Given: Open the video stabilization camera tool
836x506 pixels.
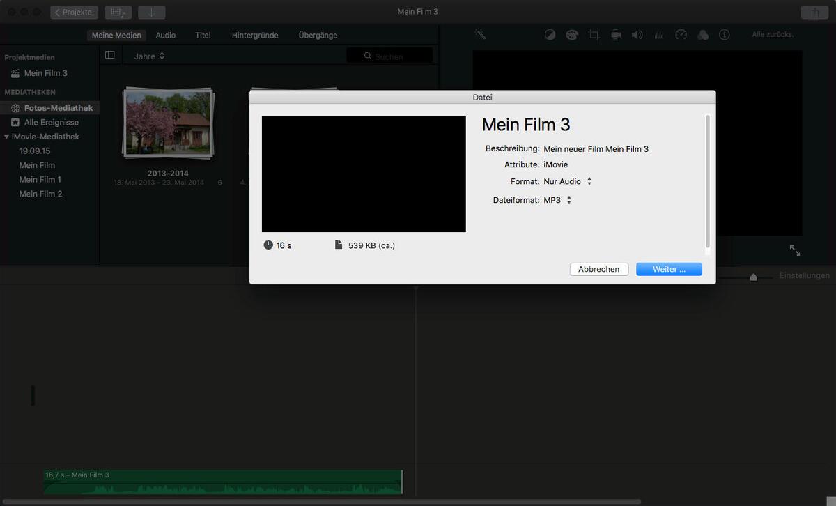Looking at the screenshot, I should coord(616,35).
